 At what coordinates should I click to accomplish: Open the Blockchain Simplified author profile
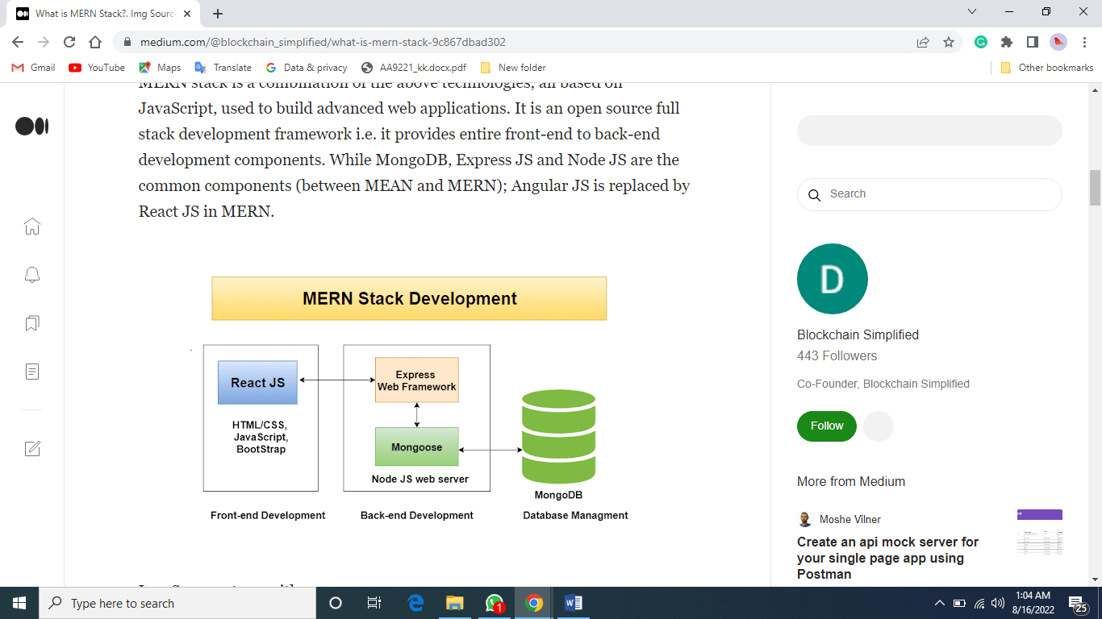tap(858, 334)
